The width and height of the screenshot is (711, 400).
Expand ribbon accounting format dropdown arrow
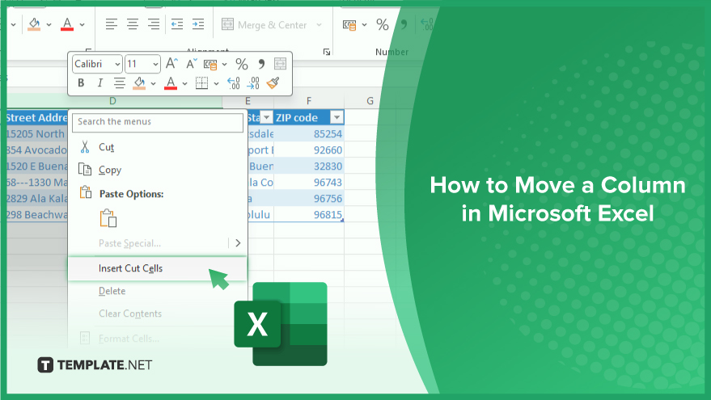click(364, 25)
